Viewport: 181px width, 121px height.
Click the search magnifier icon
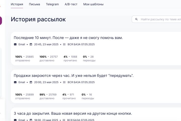[136, 19]
